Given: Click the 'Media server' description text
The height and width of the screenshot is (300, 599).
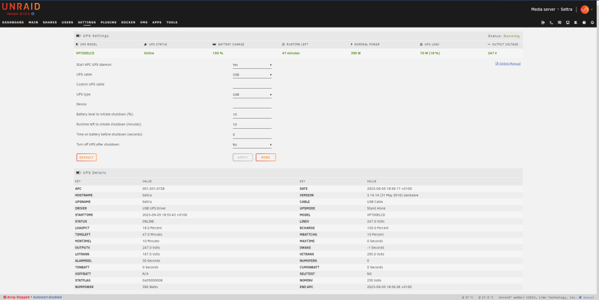Looking at the screenshot, I should coord(543,10).
